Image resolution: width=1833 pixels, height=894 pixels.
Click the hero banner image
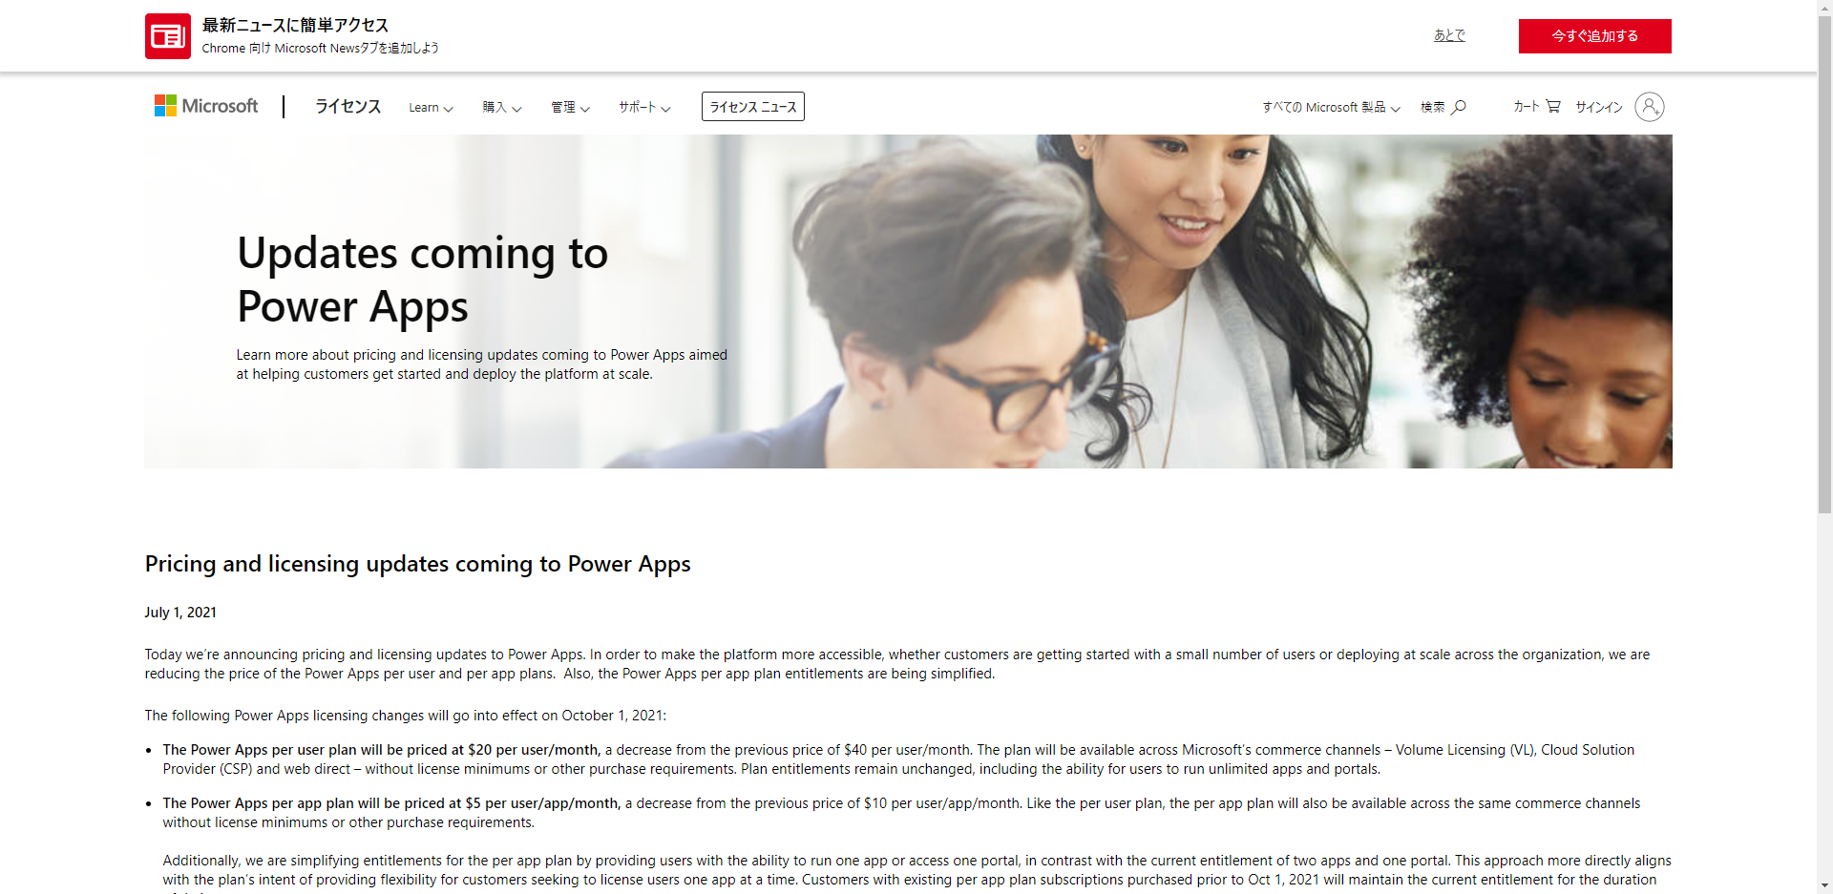tap(908, 301)
